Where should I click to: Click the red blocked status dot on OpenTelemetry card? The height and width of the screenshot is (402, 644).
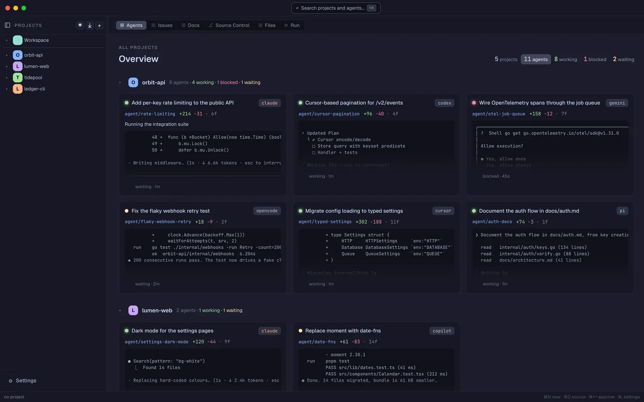(474, 103)
